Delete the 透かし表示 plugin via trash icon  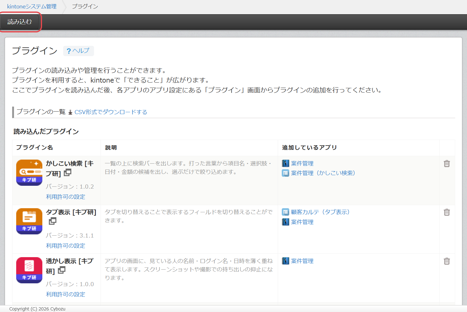click(447, 261)
